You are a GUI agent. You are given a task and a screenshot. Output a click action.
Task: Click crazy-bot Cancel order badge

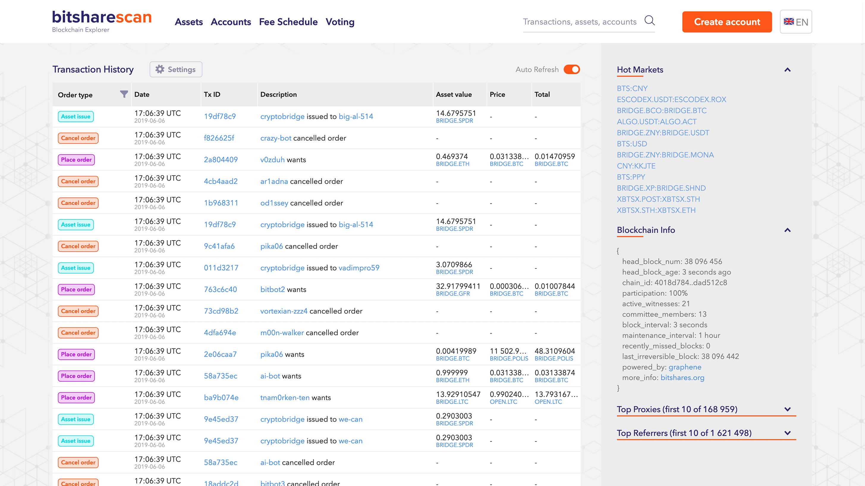point(78,138)
